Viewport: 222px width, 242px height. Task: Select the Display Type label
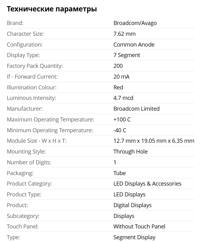tap(23, 55)
